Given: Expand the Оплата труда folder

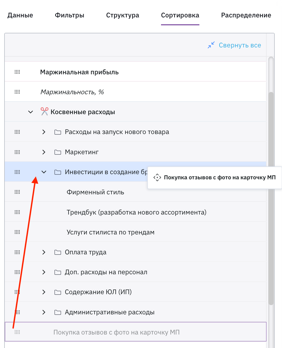Looking at the screenshot, I should pyautogui.click(x=44, y=252).
